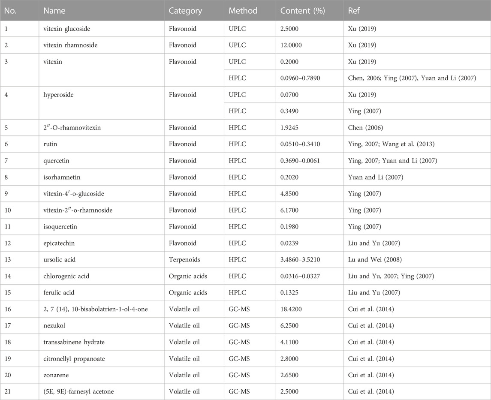
Task: Click the "0.0239" content value
Action: [289, 243]
